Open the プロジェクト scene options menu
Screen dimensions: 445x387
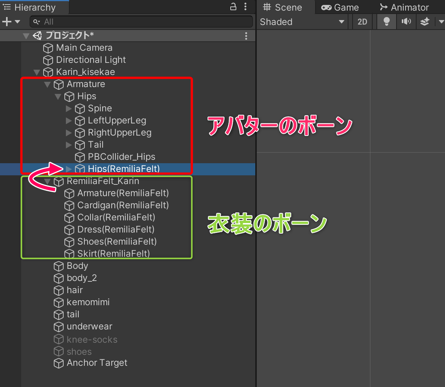pos(246,36)
